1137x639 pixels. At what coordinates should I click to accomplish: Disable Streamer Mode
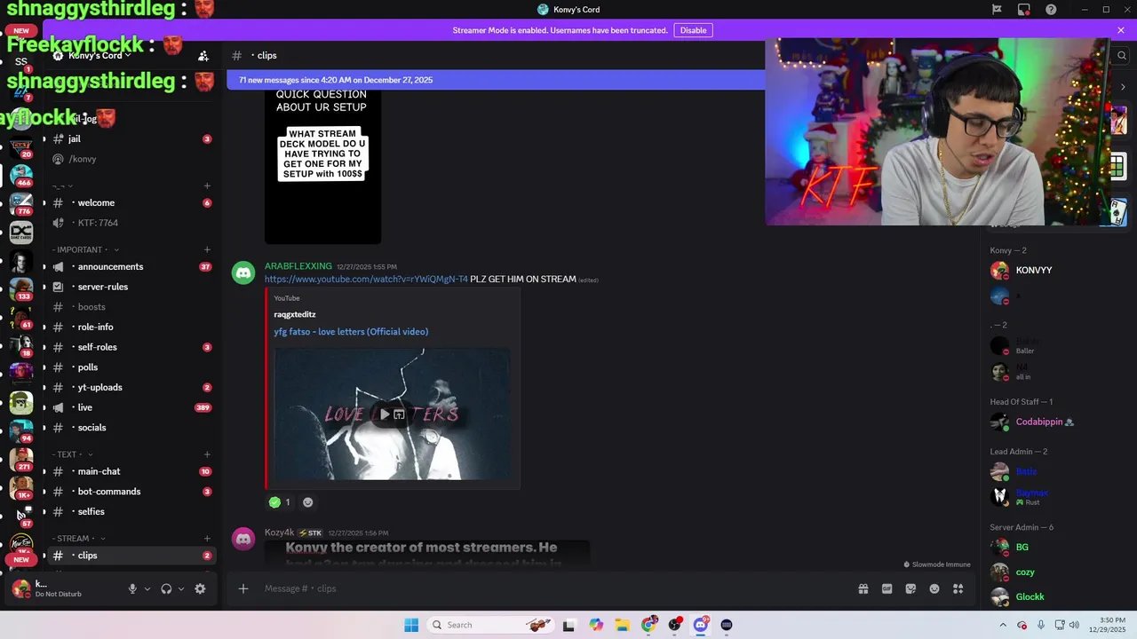coord(693,30)
